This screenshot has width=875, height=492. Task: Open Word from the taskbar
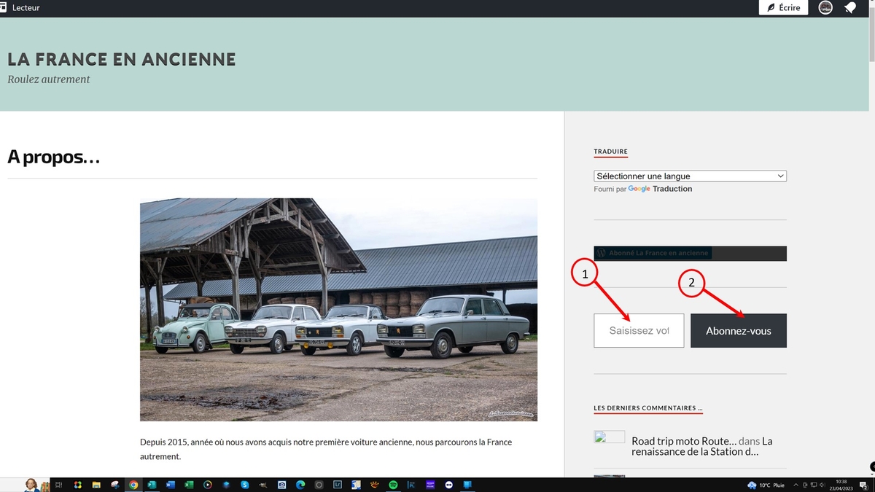click(171, 485)
